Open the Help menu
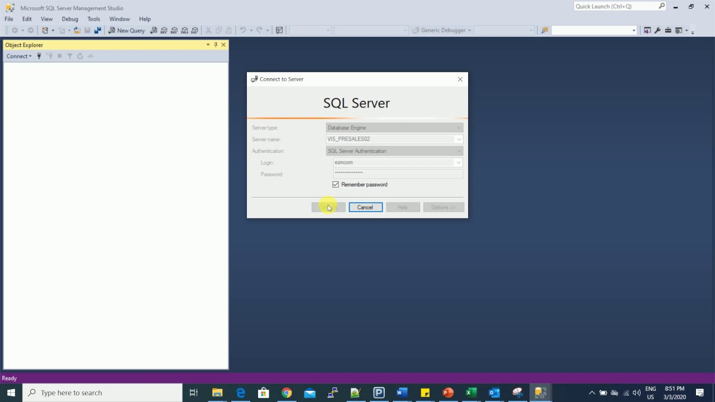This screenshot has width=715, height=402. pos(145,19)
